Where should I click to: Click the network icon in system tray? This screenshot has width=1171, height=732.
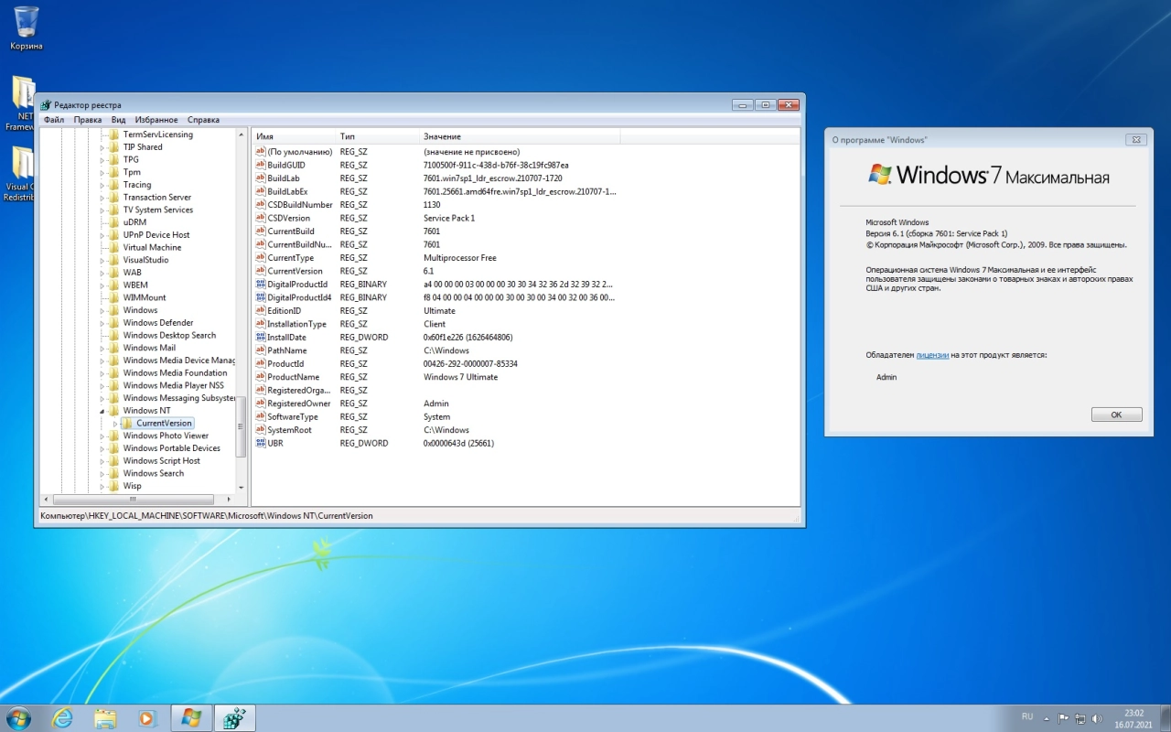(1080, 718)
